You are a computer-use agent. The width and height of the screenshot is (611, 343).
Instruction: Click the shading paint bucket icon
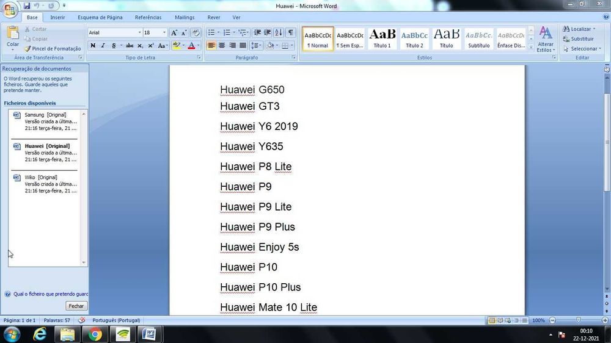pyautogui.click(x=269, y=46)
